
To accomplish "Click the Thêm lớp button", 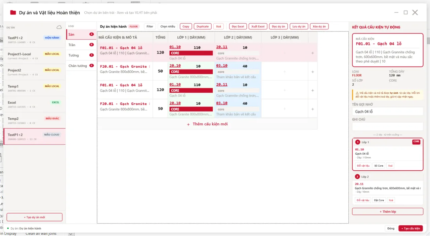I will coord(388,212).
